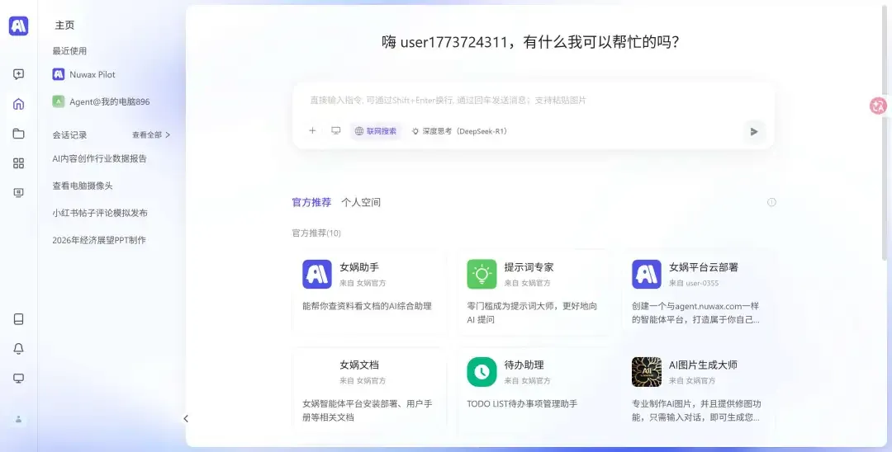This screenshot has height=452, width=892.
Task: Click the message input field
Action: (533, 101)
